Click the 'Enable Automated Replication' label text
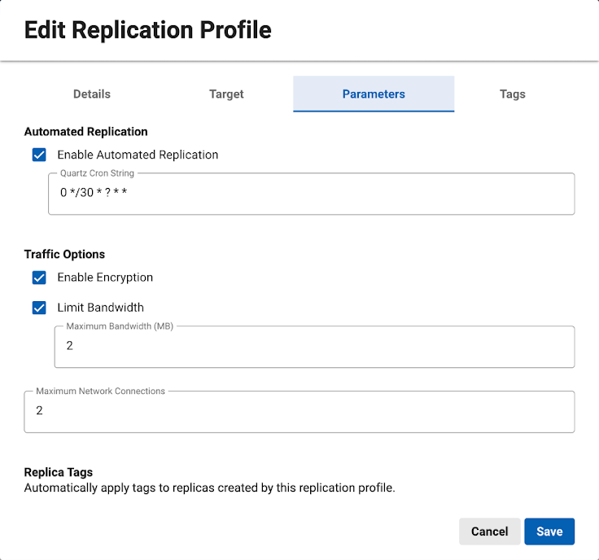The width and height of the screenshot is (599, 560). pyautogui.click(x=138, y=155)
